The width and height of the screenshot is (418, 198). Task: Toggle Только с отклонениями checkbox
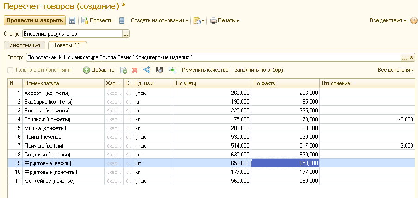[x=10, y=70]
